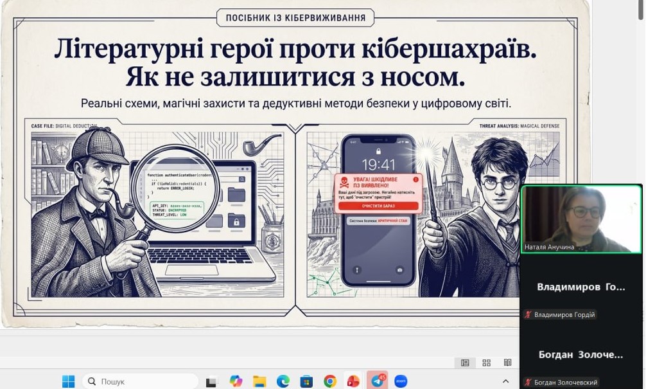Click the Пошук search box on taskbar
Image resolution: width=646 pixels, height=389 pixels.
[x=140, y=381]
